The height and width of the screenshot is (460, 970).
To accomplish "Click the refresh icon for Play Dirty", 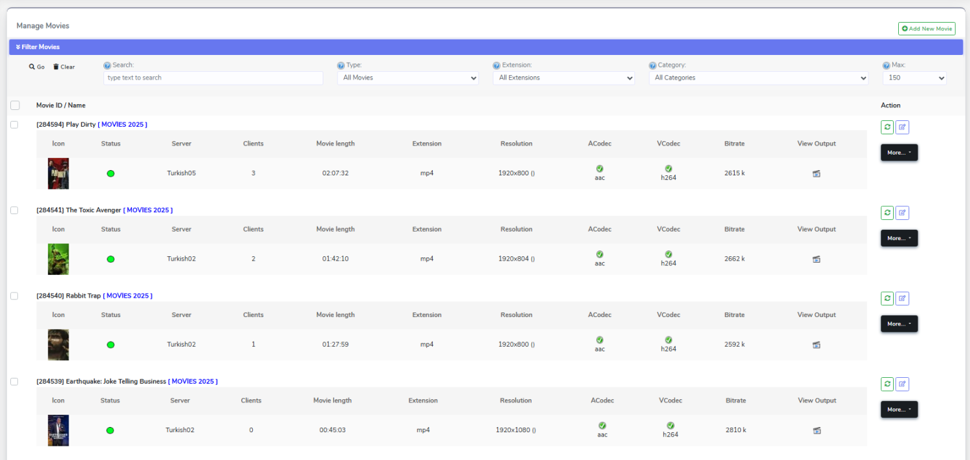I will (x=887, y=127).
